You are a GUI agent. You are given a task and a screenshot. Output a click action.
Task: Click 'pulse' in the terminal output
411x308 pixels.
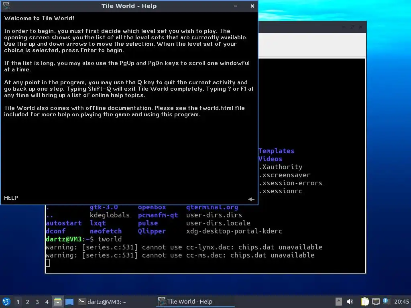(x=148, y=223)
